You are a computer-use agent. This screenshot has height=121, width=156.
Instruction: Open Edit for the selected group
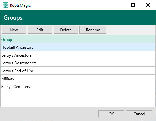(x=40, y=30)
